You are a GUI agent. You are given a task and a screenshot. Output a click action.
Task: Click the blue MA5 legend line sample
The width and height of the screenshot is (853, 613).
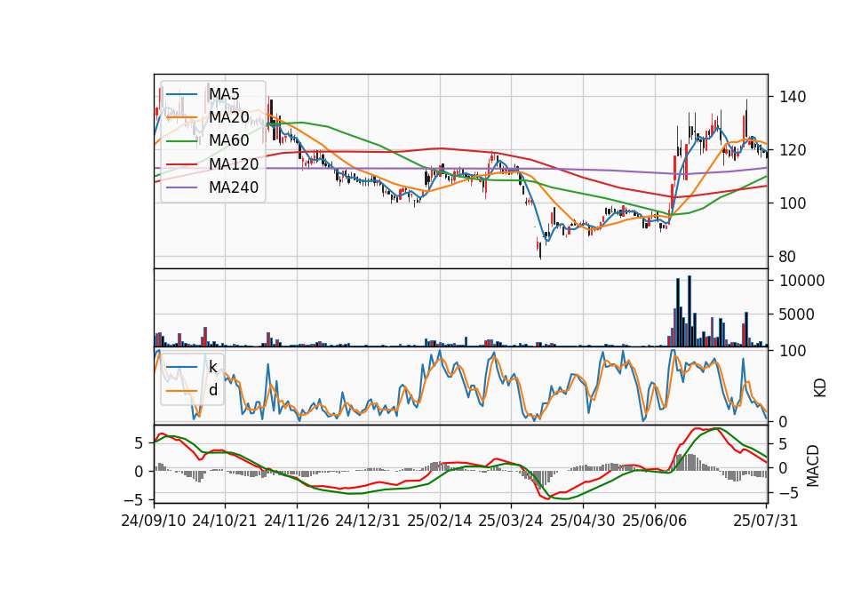[x=181, y=94]
